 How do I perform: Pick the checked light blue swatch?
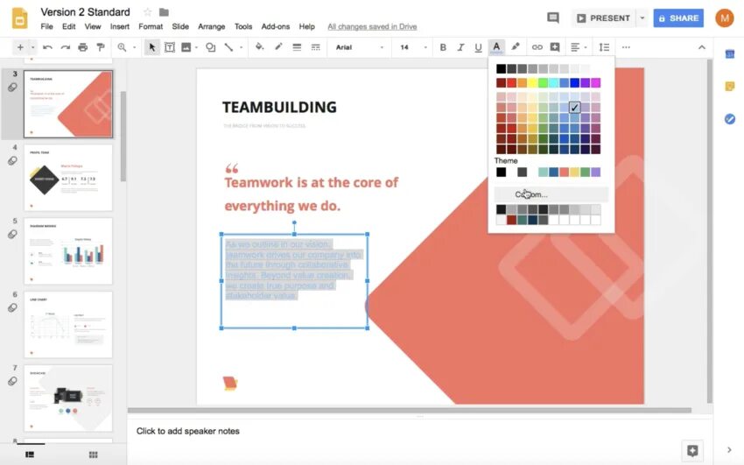click(574, 107)
